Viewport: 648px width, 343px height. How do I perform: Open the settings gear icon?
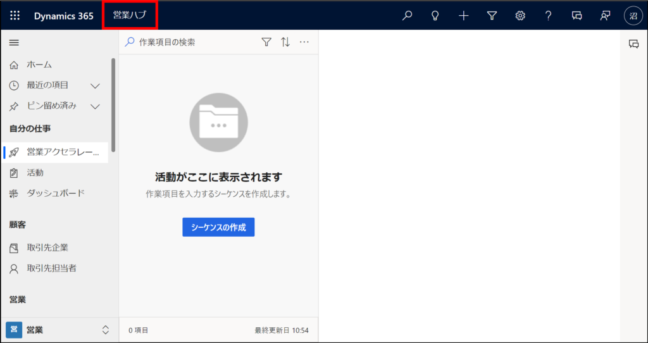pyautogui.click(x=520, y=16)
